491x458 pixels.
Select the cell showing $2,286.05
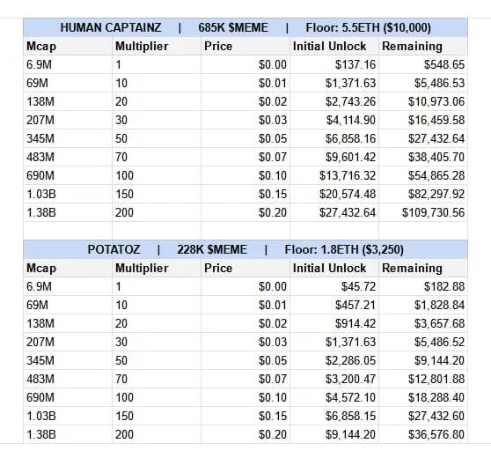tap(334, 360)
